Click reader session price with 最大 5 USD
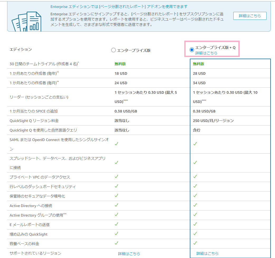The image size is (275, 258). 146,97
